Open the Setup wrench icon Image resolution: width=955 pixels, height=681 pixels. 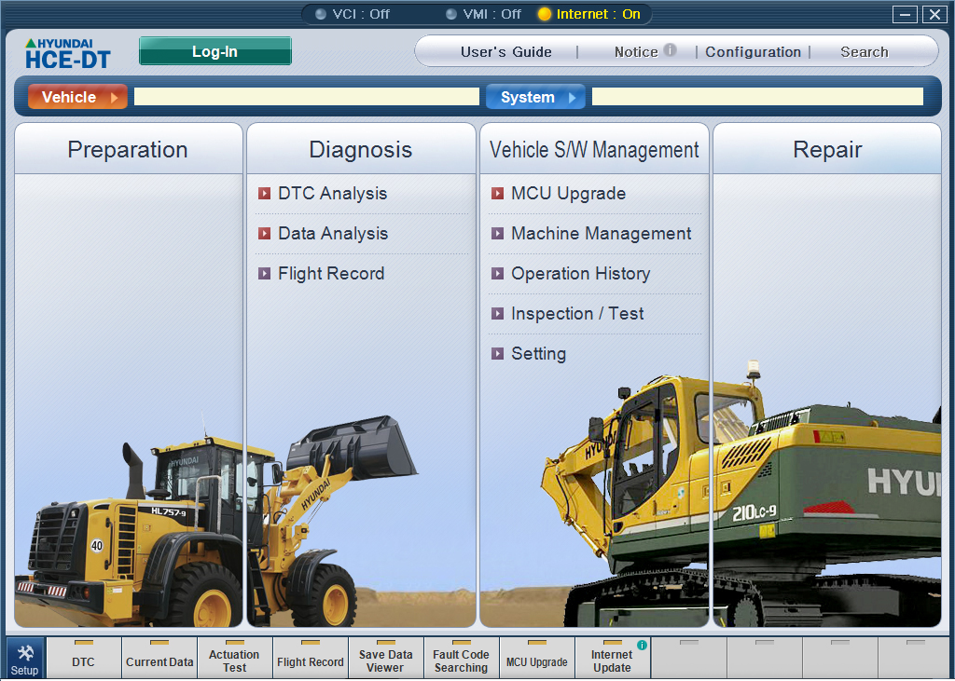pyautogui.click(x=25, y=653)
